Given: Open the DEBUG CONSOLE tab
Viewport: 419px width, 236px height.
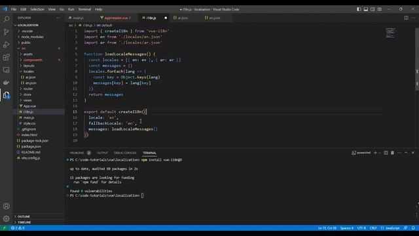Looking at the screenshot, I should [x=125, y=153].
